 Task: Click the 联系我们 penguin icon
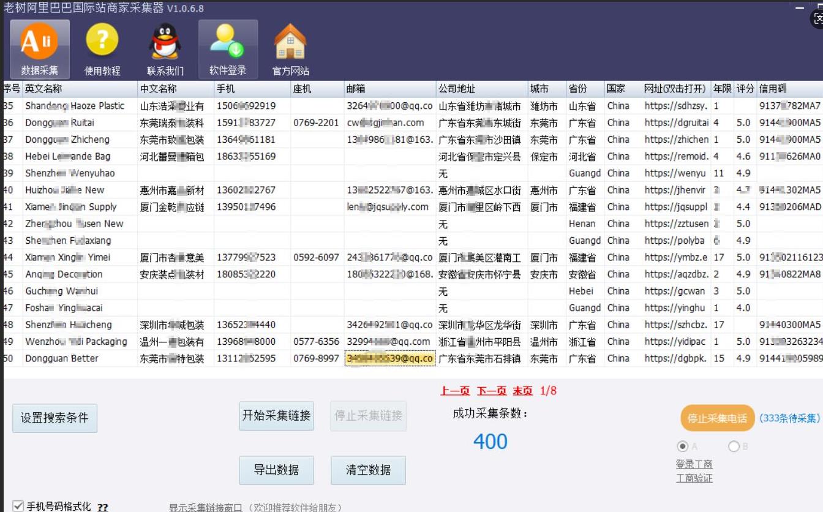[x=165, y=43]
